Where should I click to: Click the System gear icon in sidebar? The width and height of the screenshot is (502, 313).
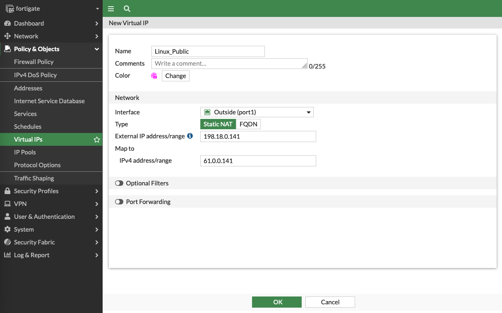click(7, 230)
